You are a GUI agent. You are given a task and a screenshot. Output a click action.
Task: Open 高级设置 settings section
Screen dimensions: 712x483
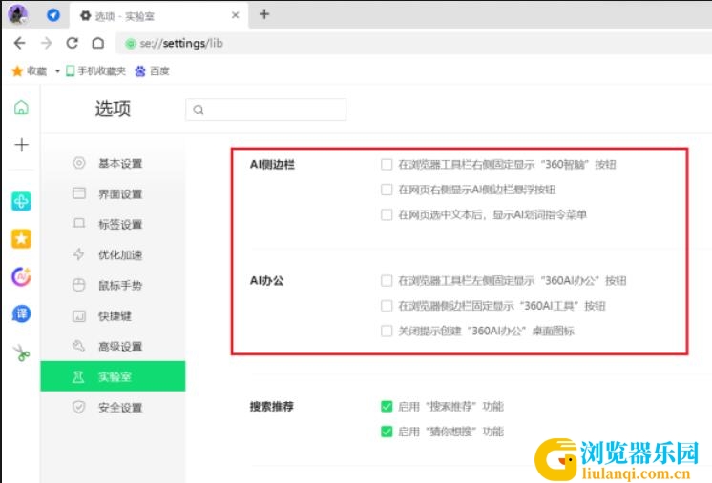point(113,347)
